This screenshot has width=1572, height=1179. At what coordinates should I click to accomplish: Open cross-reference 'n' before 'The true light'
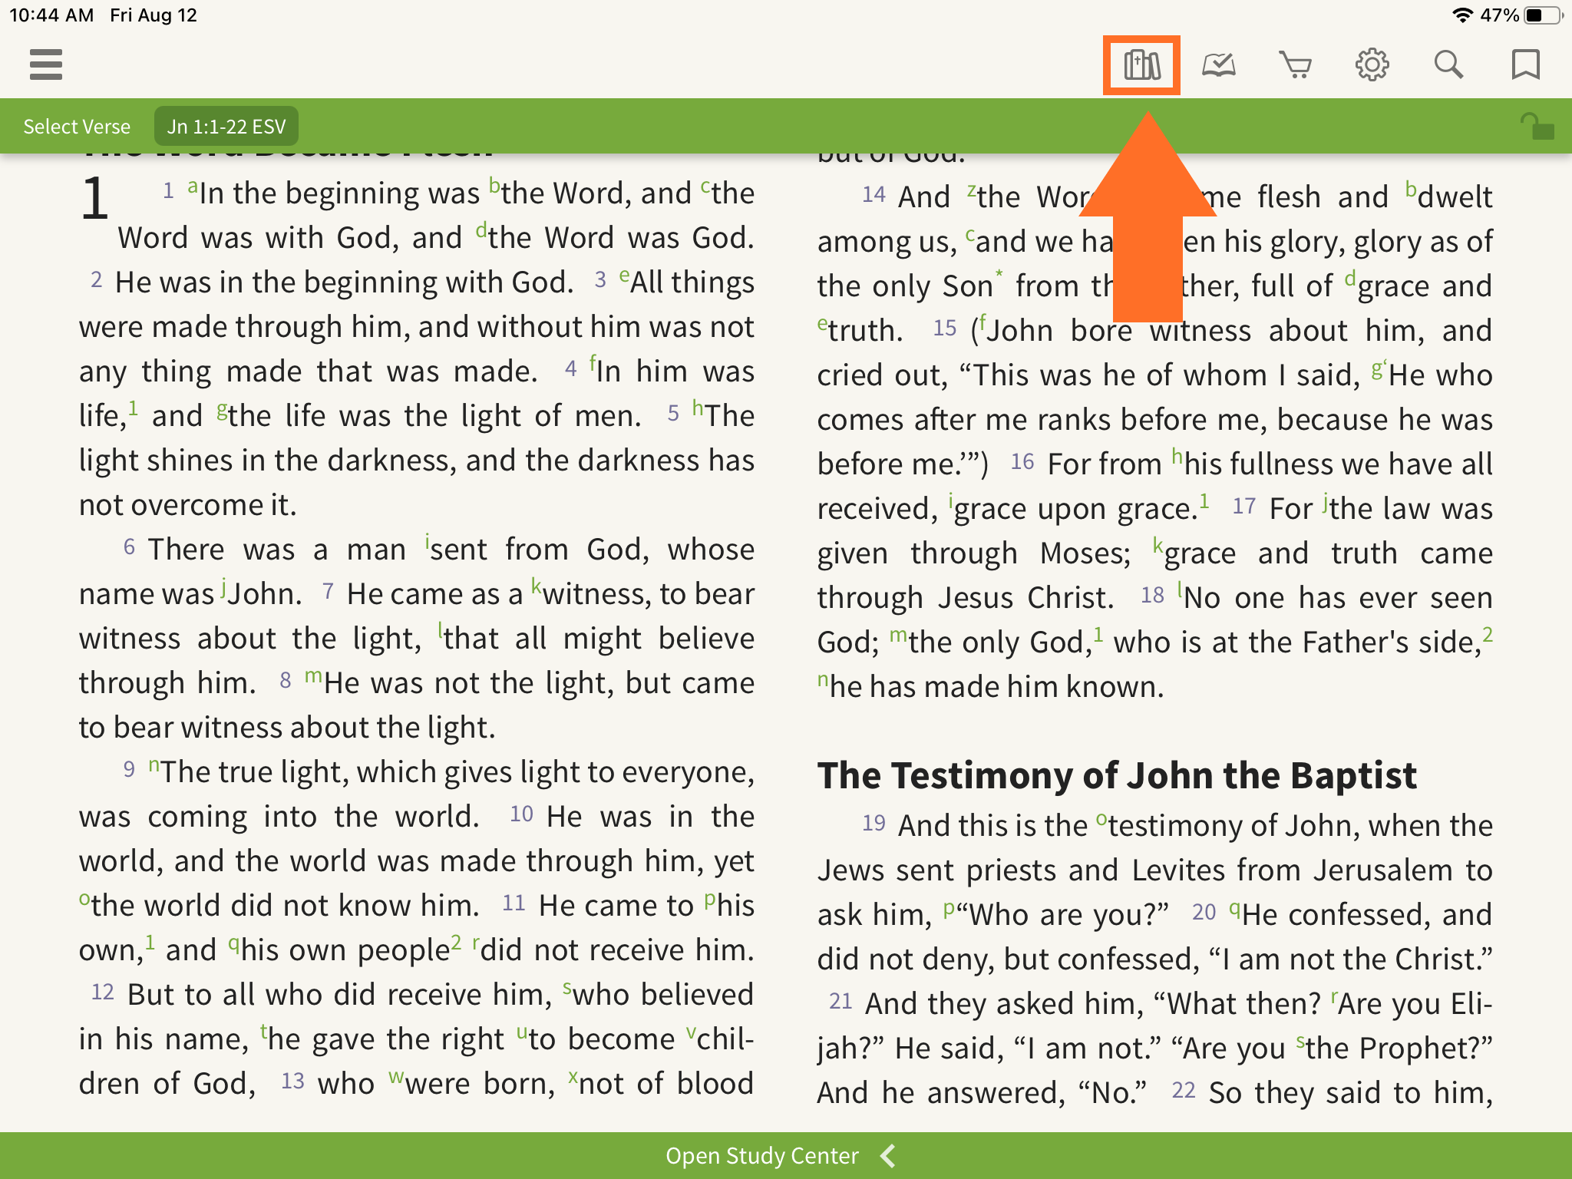(154, 765)
